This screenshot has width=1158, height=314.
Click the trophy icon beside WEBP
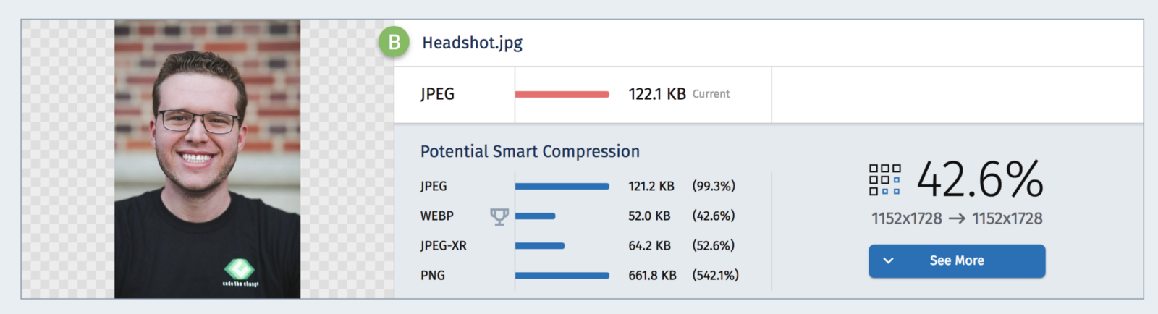click(x=499, y=216)
